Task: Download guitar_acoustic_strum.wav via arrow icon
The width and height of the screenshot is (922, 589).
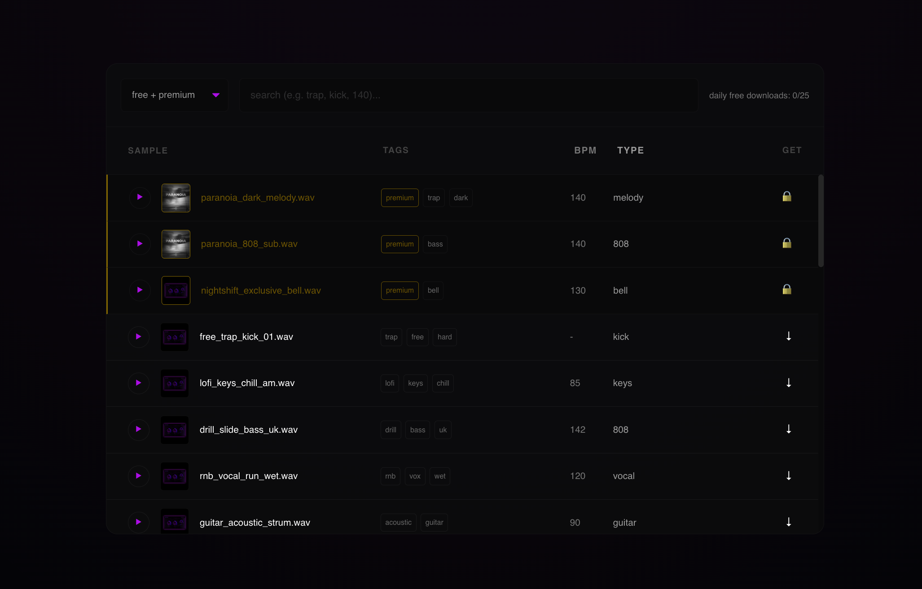Action: tap(789, 523)
